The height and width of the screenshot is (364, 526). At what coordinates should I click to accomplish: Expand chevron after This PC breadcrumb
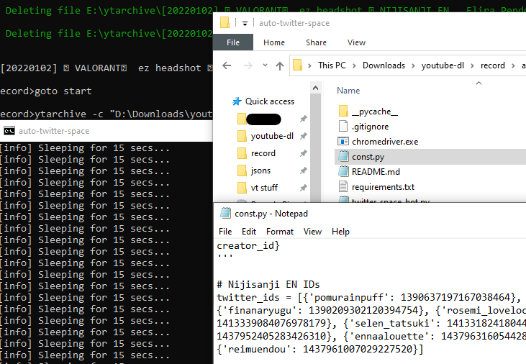coord(354,65)
